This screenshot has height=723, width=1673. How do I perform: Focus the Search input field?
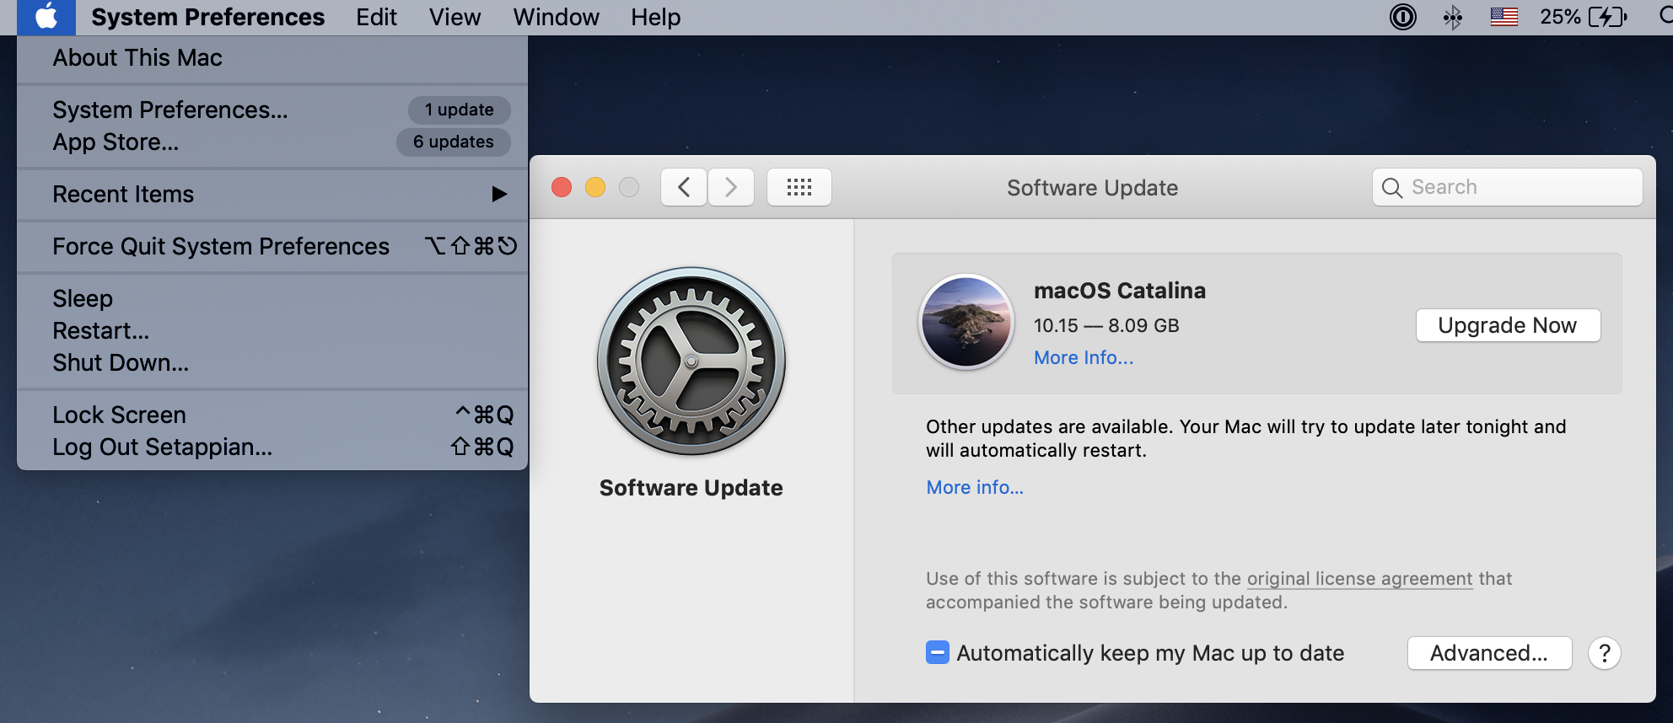1507,187
